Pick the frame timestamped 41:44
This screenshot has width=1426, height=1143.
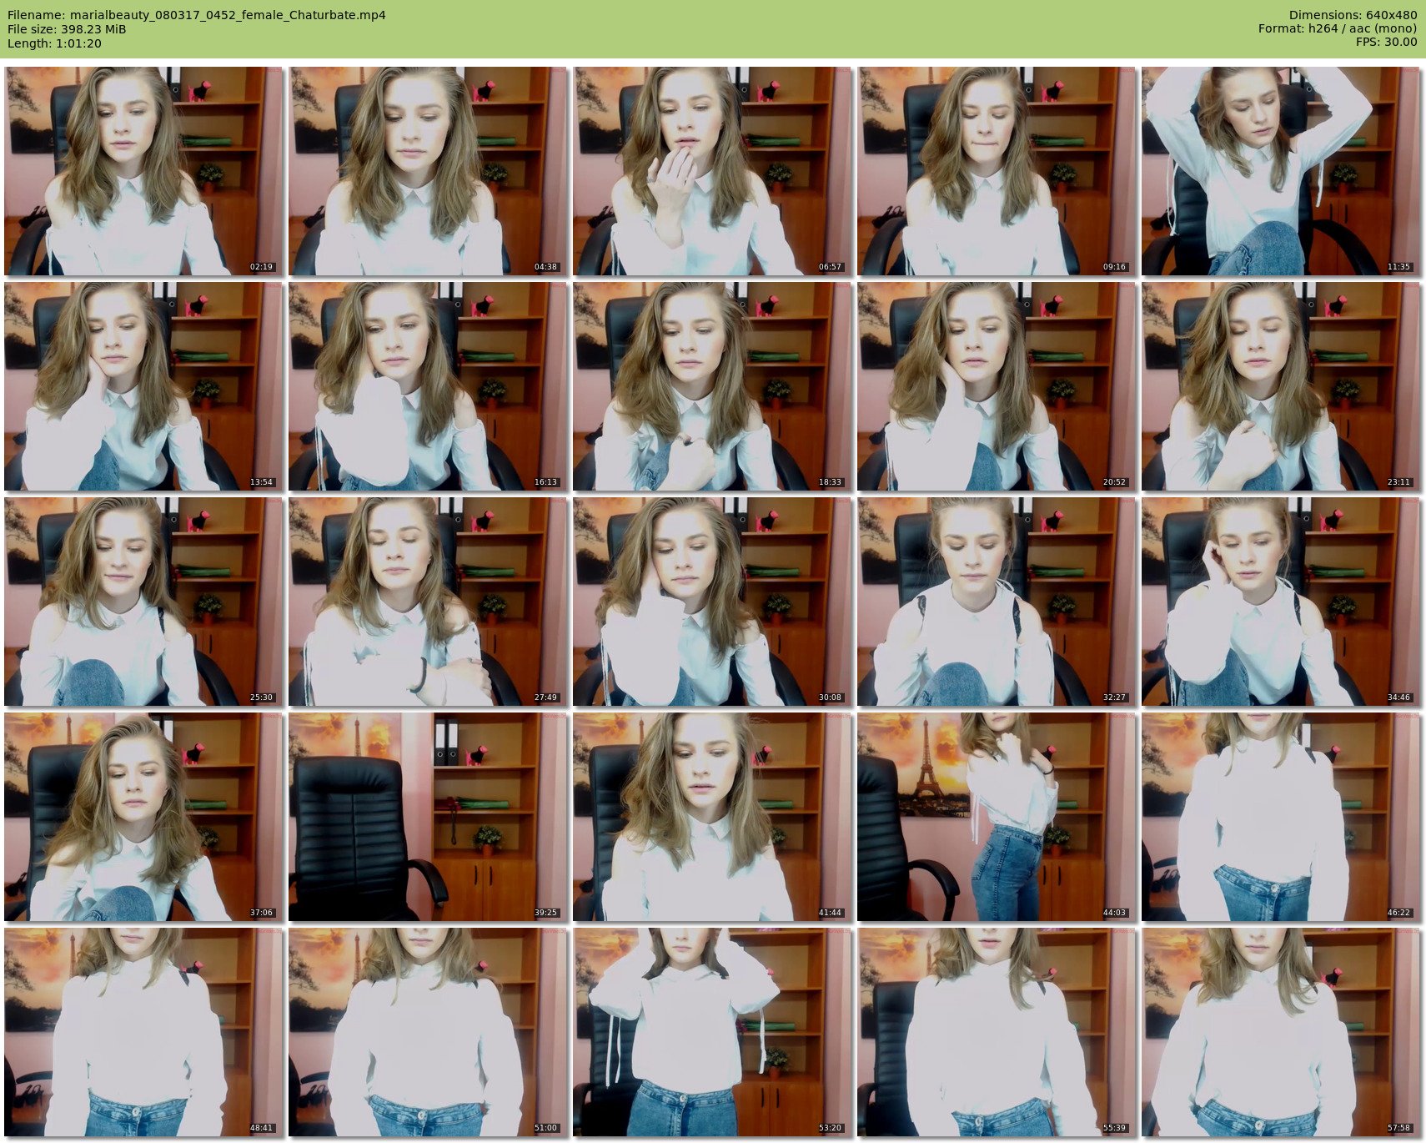[712, 817]
